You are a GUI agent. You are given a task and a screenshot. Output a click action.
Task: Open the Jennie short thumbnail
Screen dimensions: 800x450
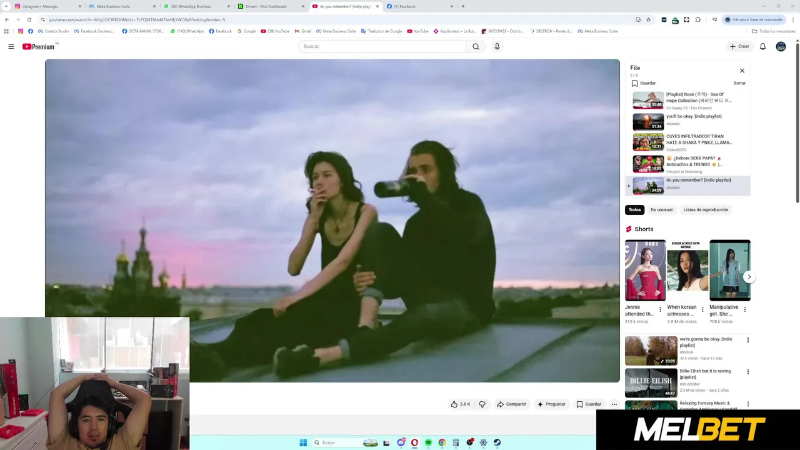(645, 270)
